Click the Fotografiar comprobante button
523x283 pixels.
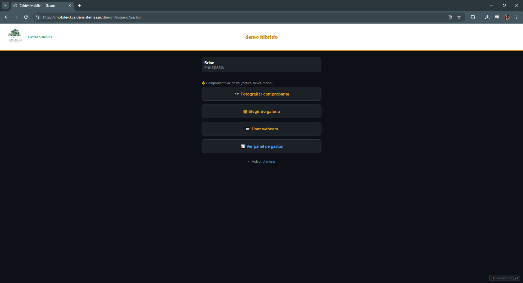pos(261,94)
